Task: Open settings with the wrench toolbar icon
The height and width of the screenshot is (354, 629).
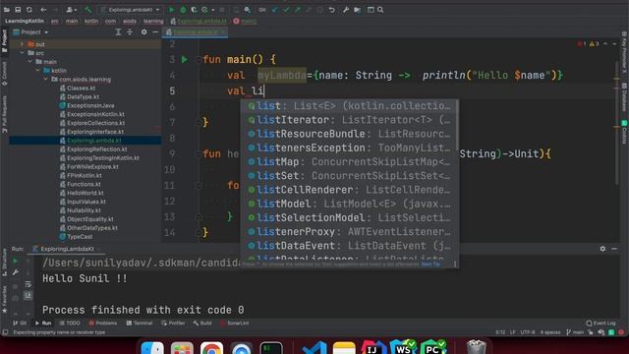Action: [346, 10]
